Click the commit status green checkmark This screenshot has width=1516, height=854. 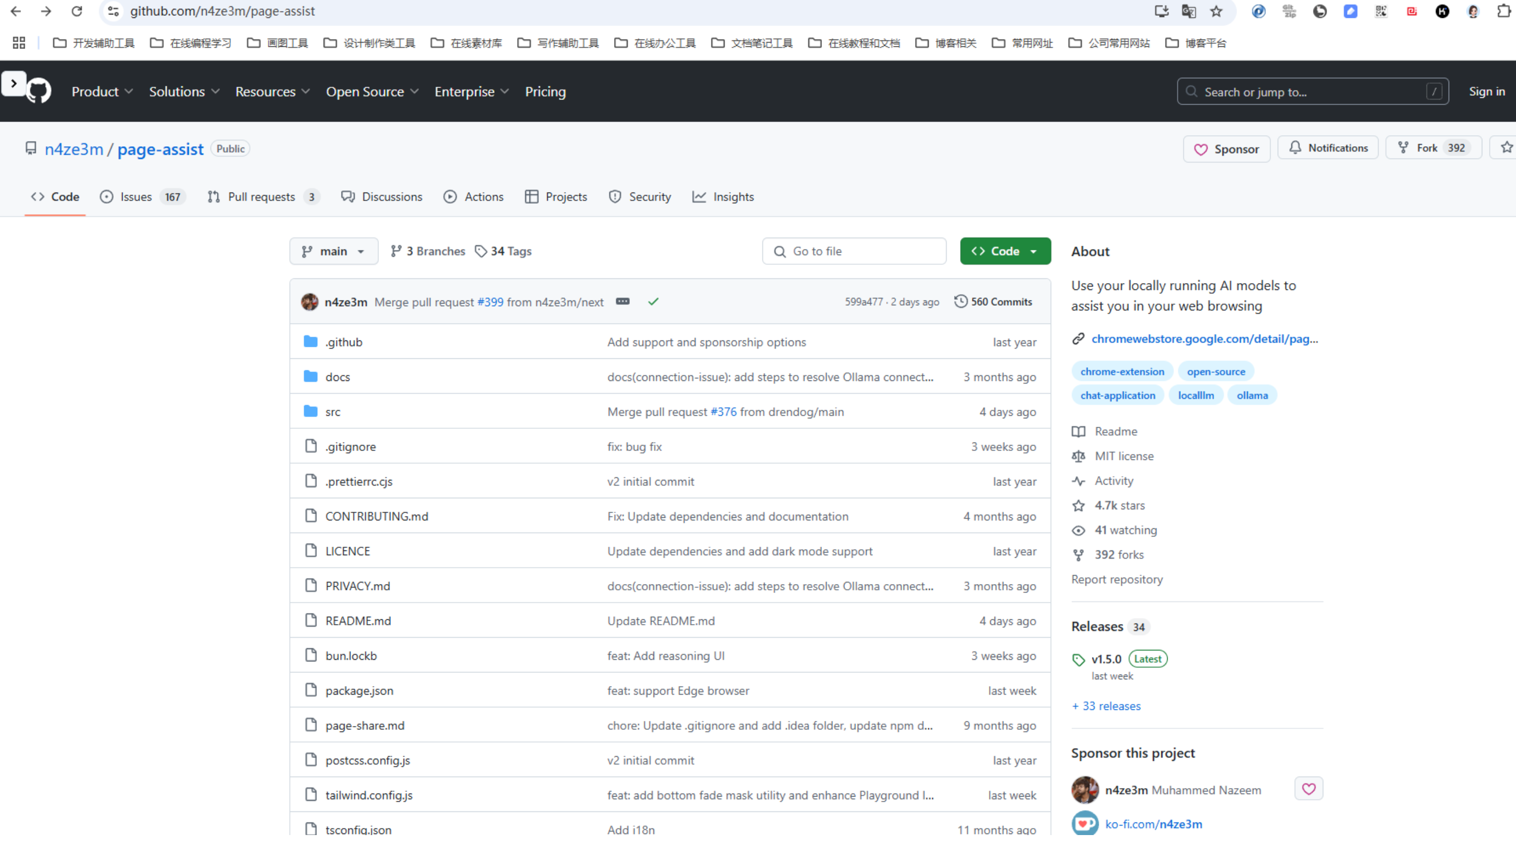tap(652, 302)
